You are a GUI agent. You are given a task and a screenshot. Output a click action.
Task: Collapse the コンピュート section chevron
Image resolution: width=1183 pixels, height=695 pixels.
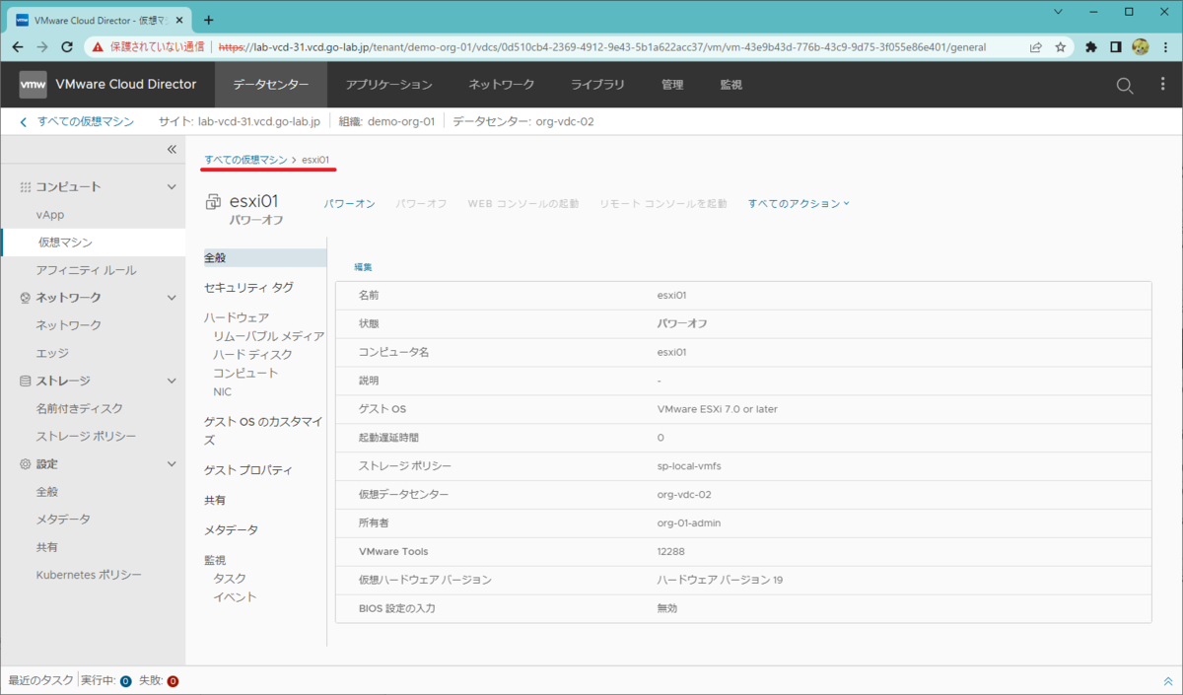coord(172,187)
